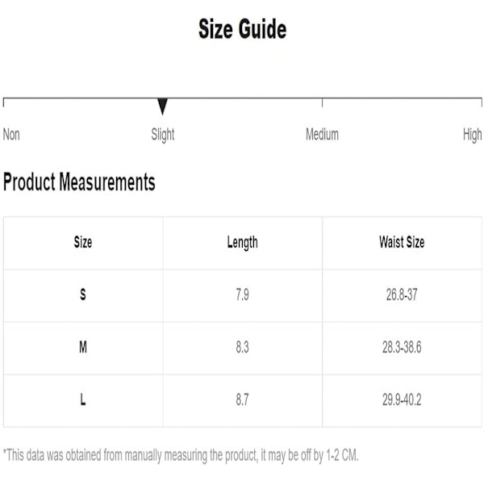
Task: Click the 29.9-40.2 waist value
Action: click(402, 400)
